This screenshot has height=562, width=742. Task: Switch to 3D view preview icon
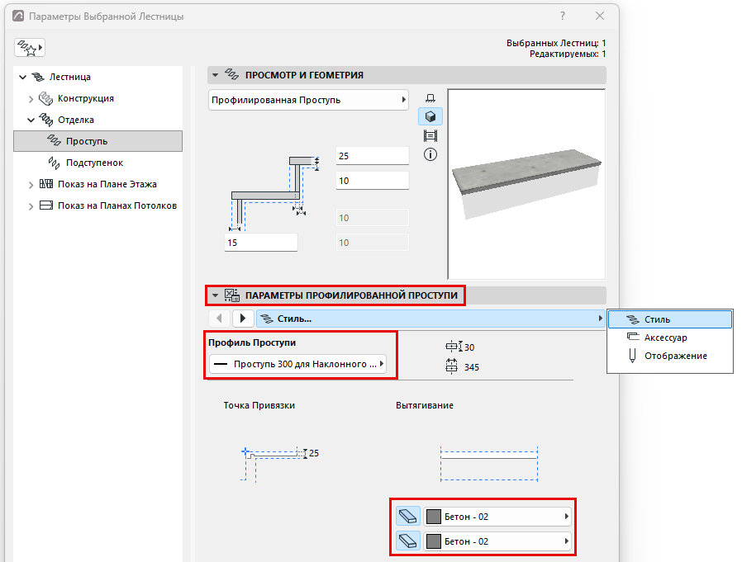[x=430, y=116]
